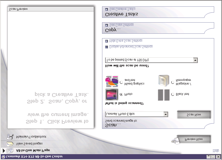
Task: Click the Scan Preview header bar
Action: pyautogui.click(x=51, y=9)
